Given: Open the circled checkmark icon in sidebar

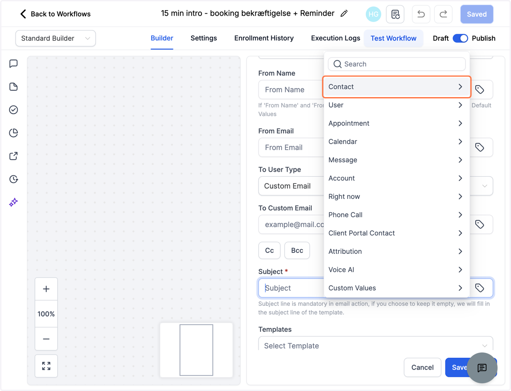Looking at the screenshot, I should click(14, 110).
